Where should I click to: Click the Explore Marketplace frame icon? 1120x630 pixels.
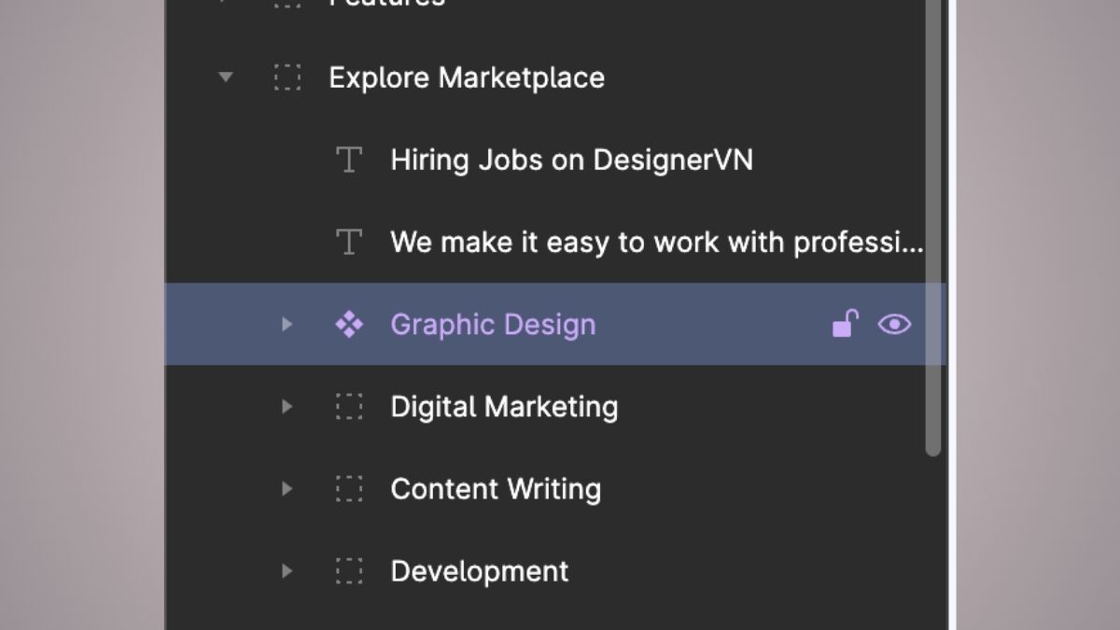coord(287,77)
